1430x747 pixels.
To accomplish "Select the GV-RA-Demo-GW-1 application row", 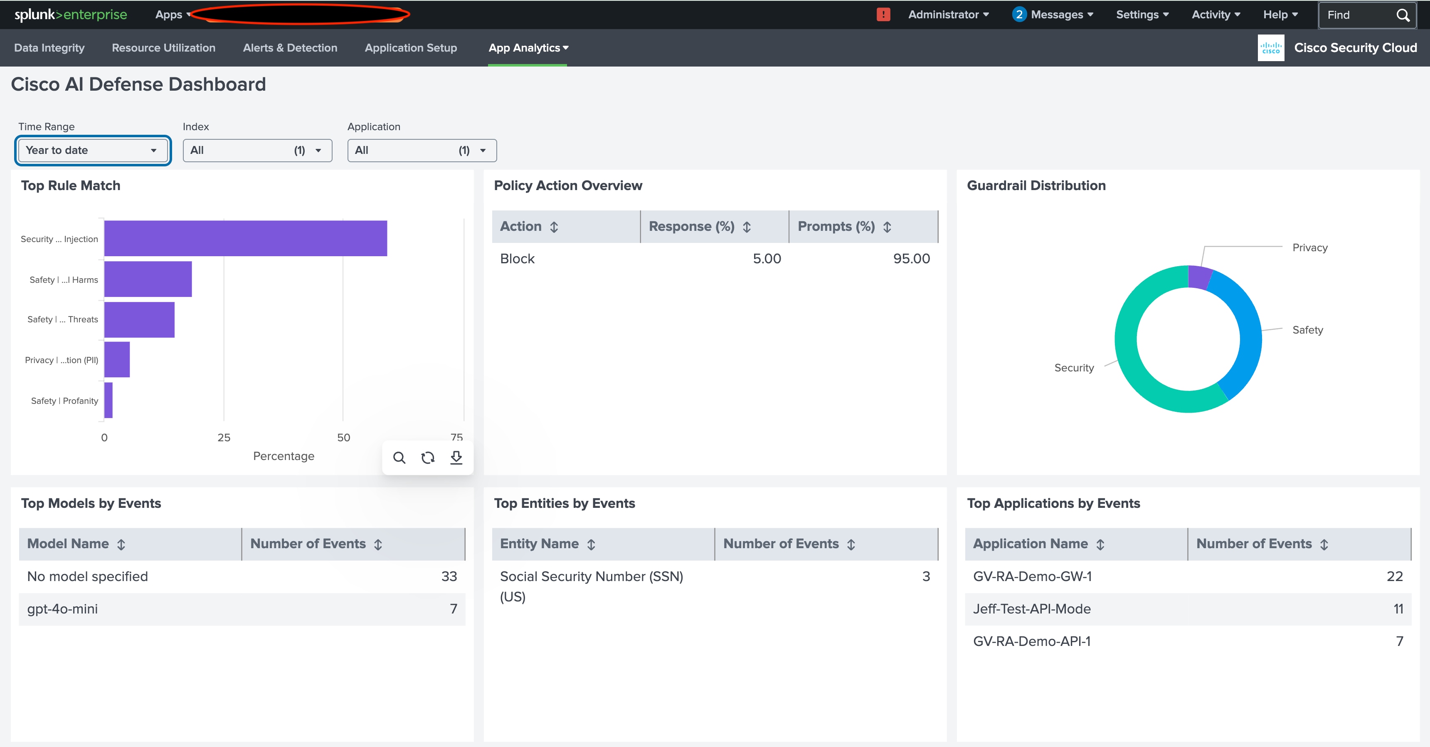I will pyautogui.click(x=1188, y=576).
